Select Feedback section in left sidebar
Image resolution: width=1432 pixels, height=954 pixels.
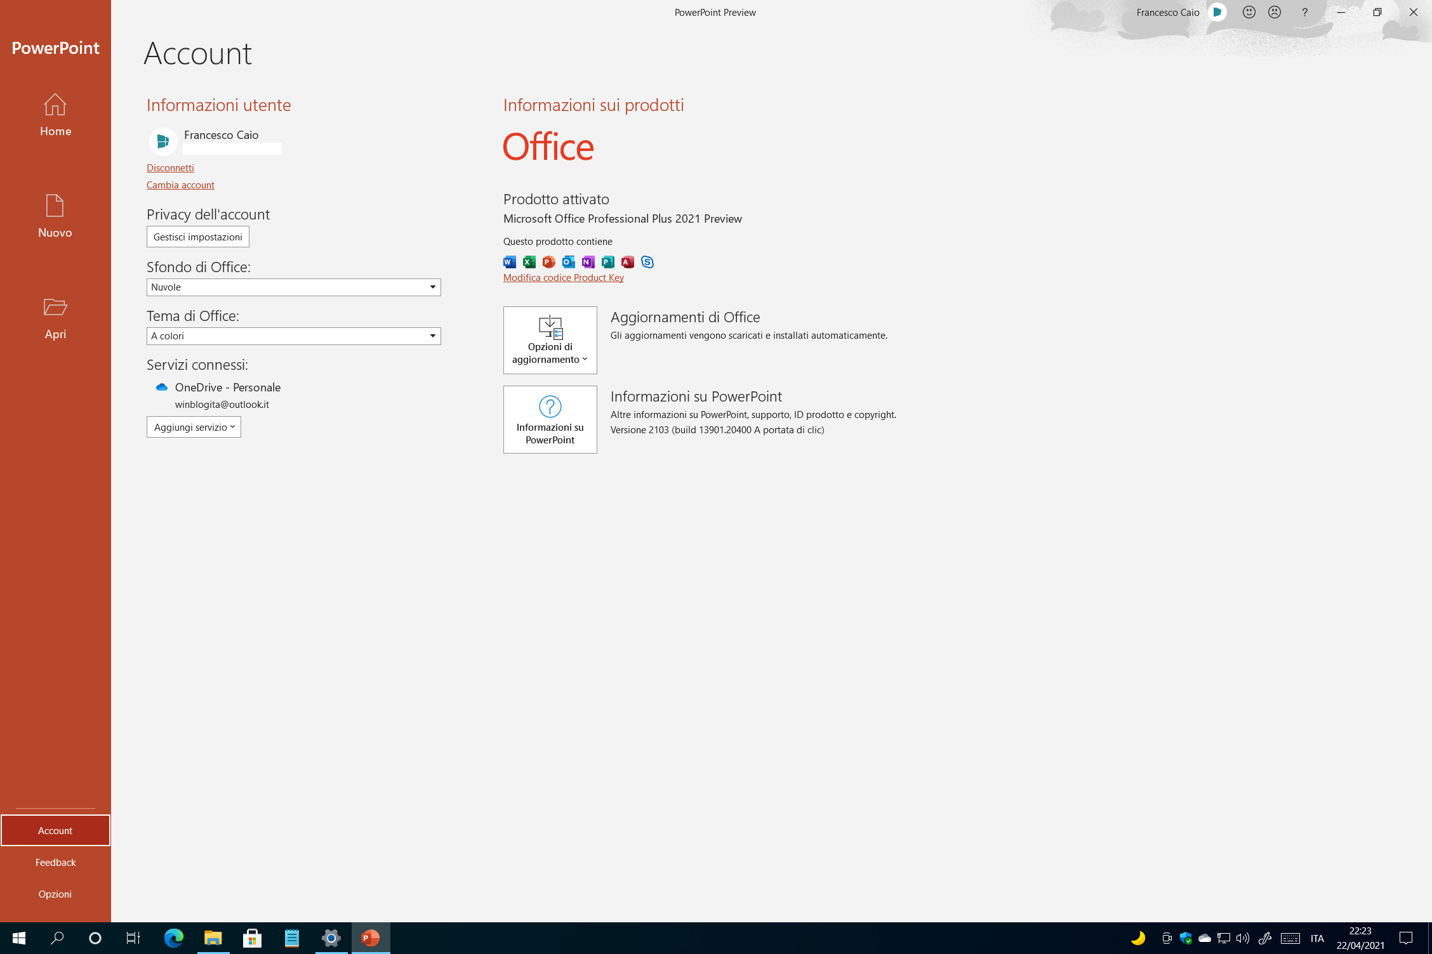55,863
